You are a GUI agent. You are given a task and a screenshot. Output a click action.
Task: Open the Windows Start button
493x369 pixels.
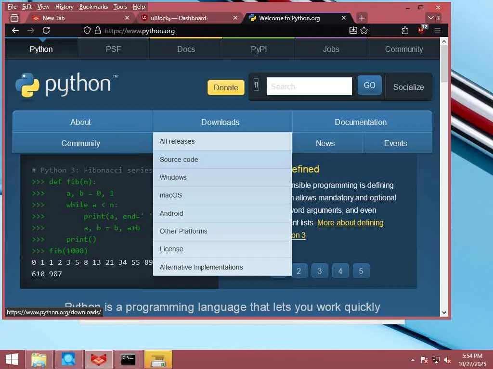pos(12,359)
